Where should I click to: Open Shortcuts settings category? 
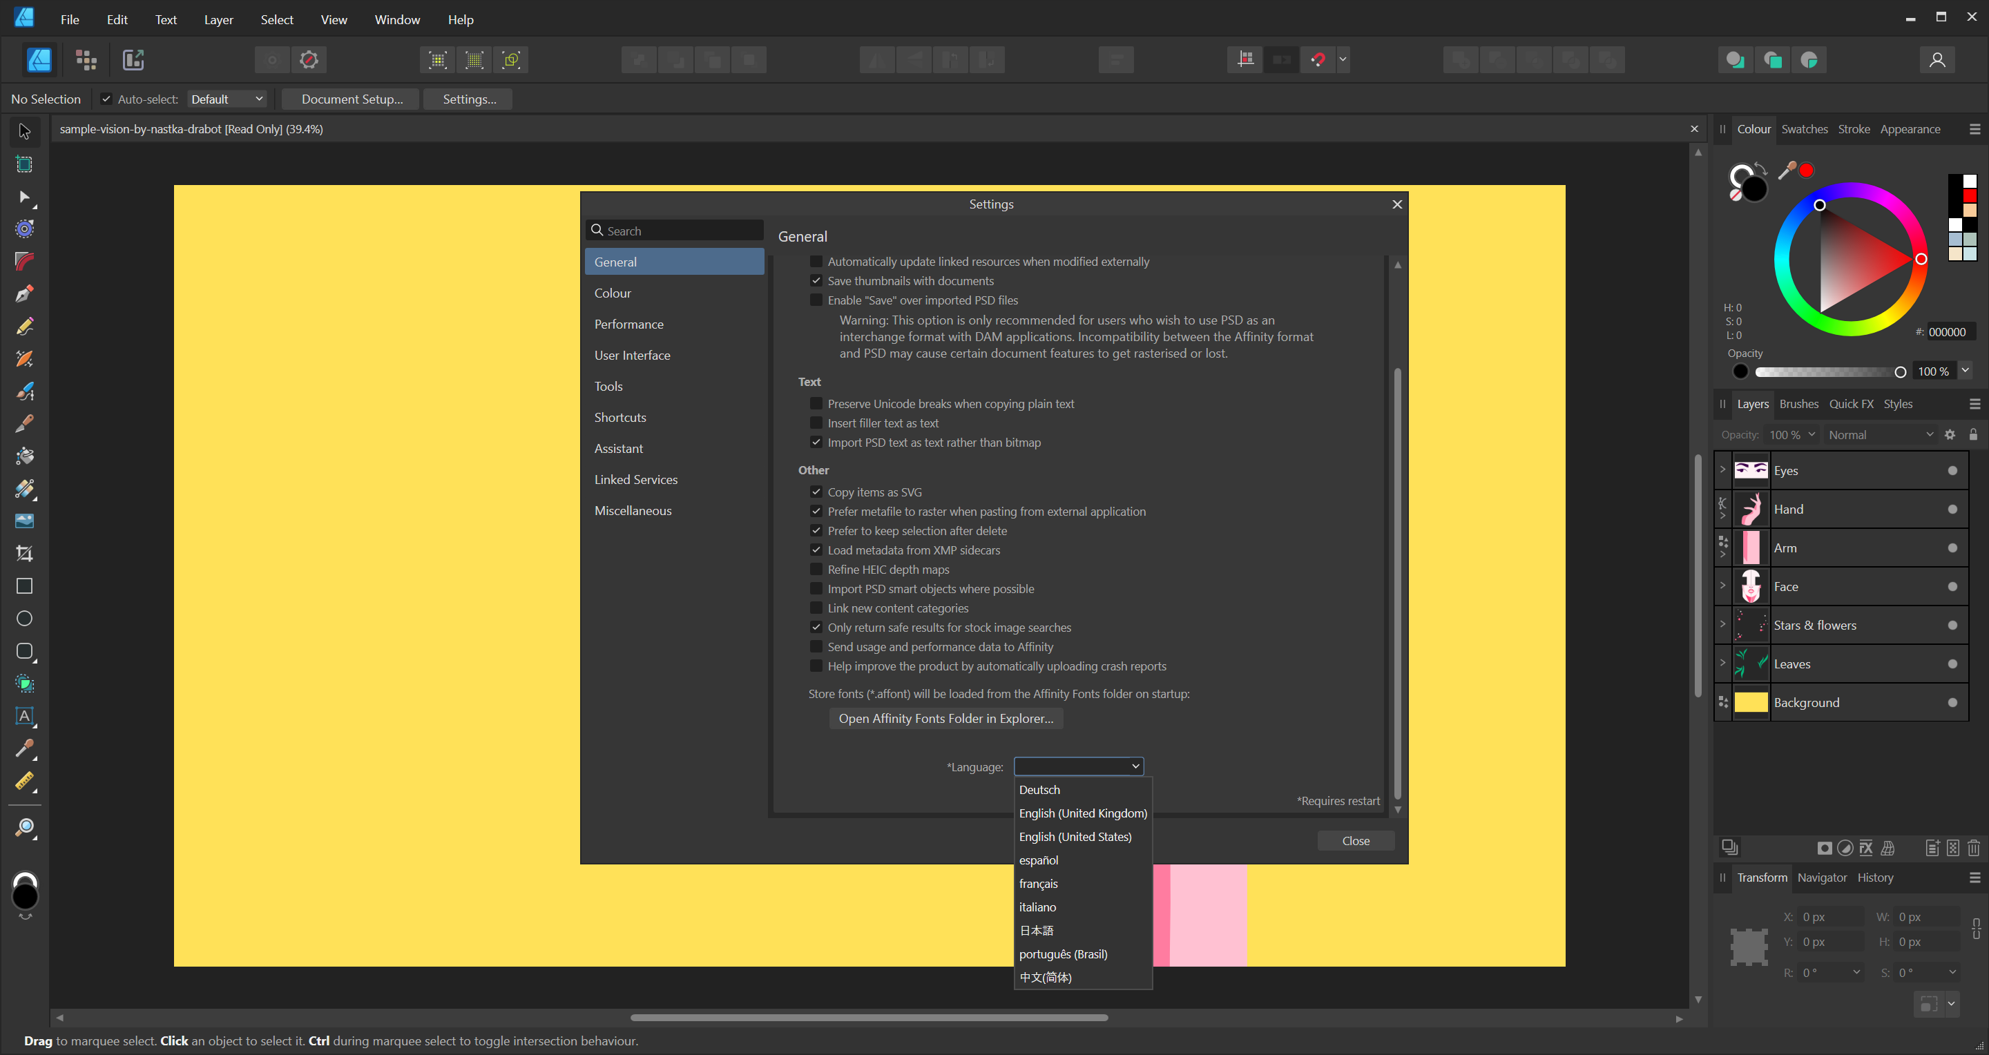tap(620, 418)
